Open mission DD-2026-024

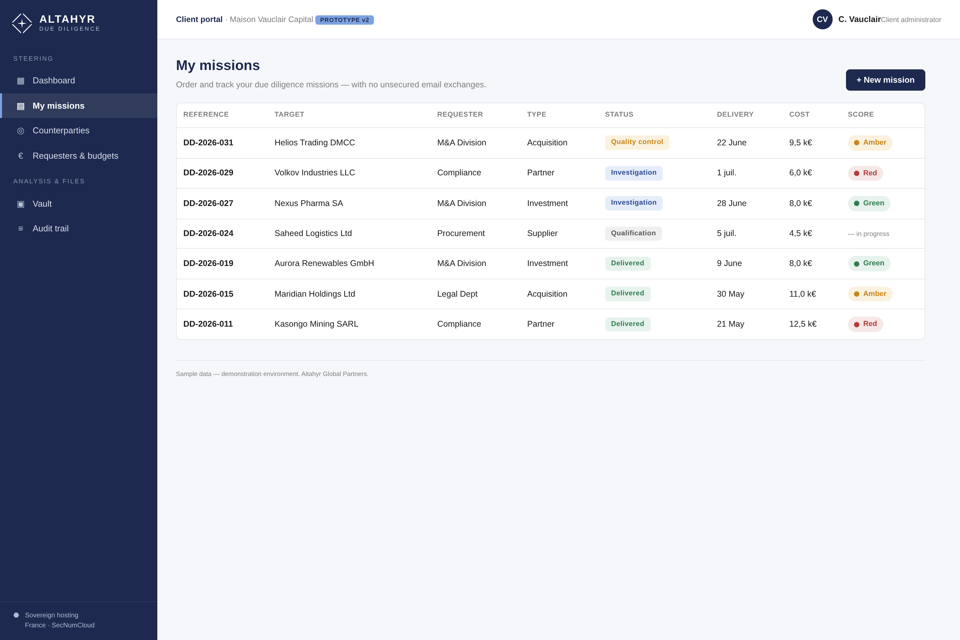[x=208, y=233]
